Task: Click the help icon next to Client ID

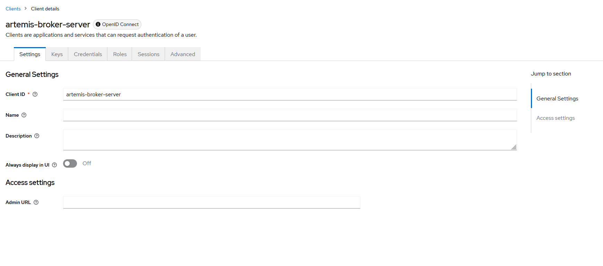Action: 35,94
